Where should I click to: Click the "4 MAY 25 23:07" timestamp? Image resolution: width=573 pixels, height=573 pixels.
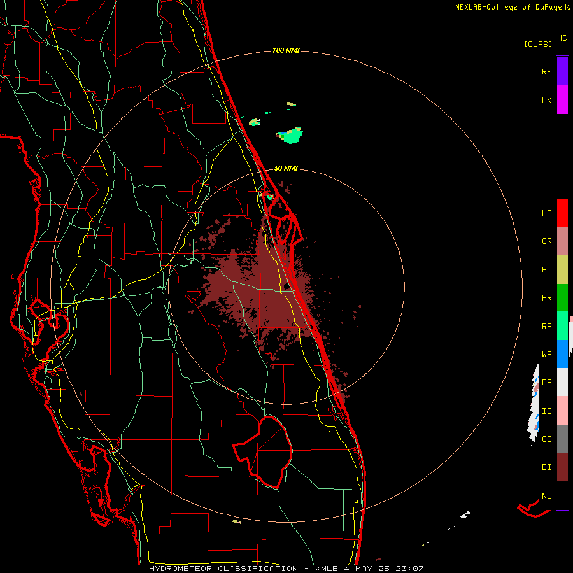pos(385,569)
